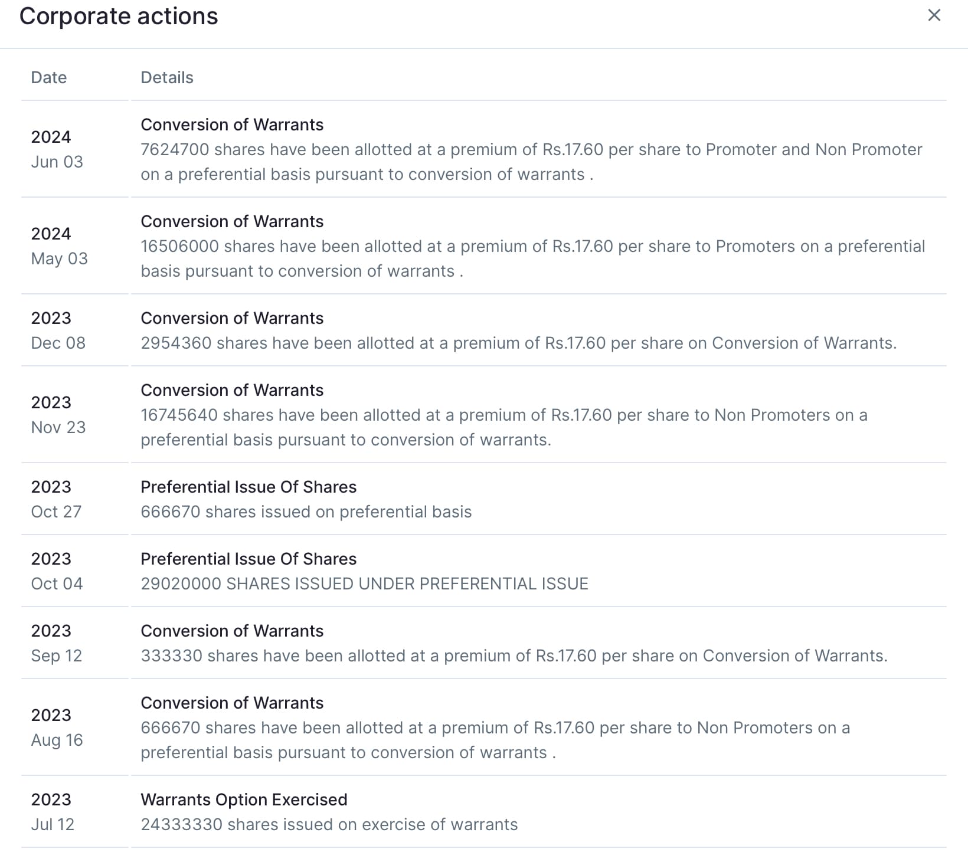Click the 666670 shares issued preferential description

click(306, 512)
